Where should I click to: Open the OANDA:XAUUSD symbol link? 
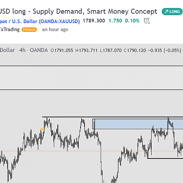pyautogui.click(x=59, y=22)
